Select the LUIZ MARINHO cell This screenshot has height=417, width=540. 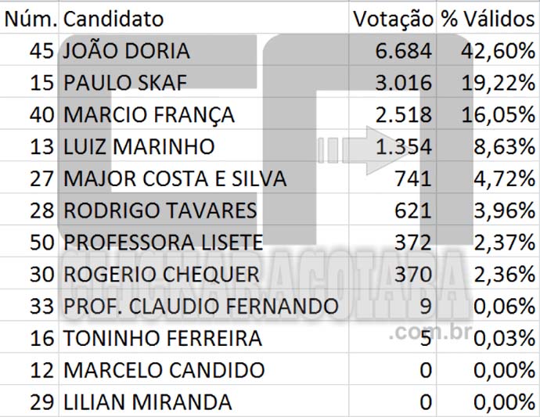(139, 147)
